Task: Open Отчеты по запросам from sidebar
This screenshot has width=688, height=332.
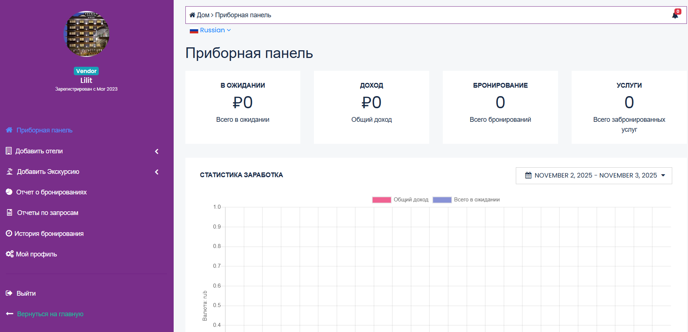Action: coord(47,212)
